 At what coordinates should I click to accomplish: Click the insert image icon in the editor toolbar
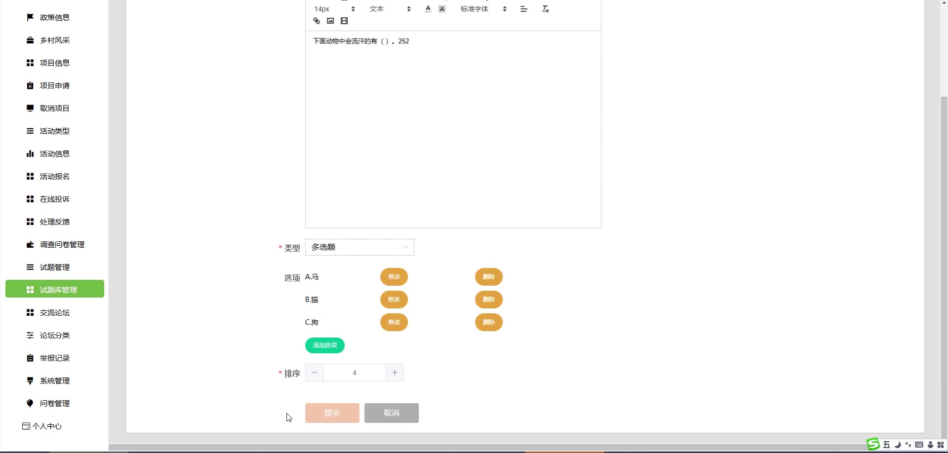(x=330, y=21)
